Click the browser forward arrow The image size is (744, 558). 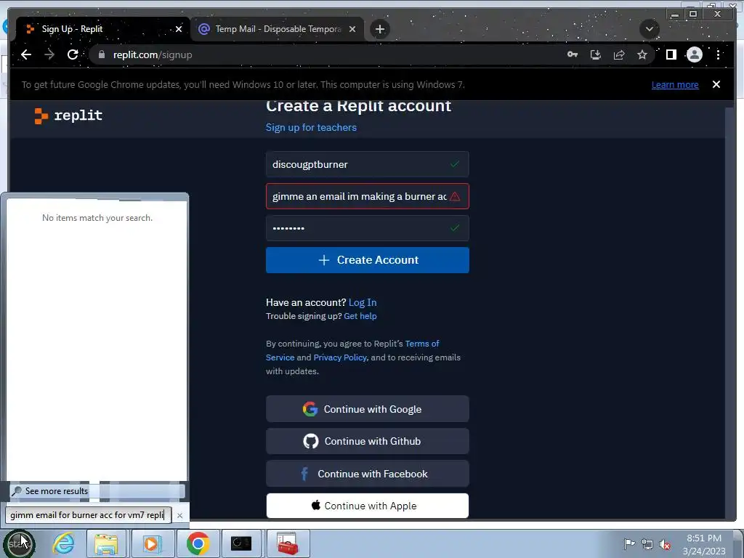tap(49, 54)
